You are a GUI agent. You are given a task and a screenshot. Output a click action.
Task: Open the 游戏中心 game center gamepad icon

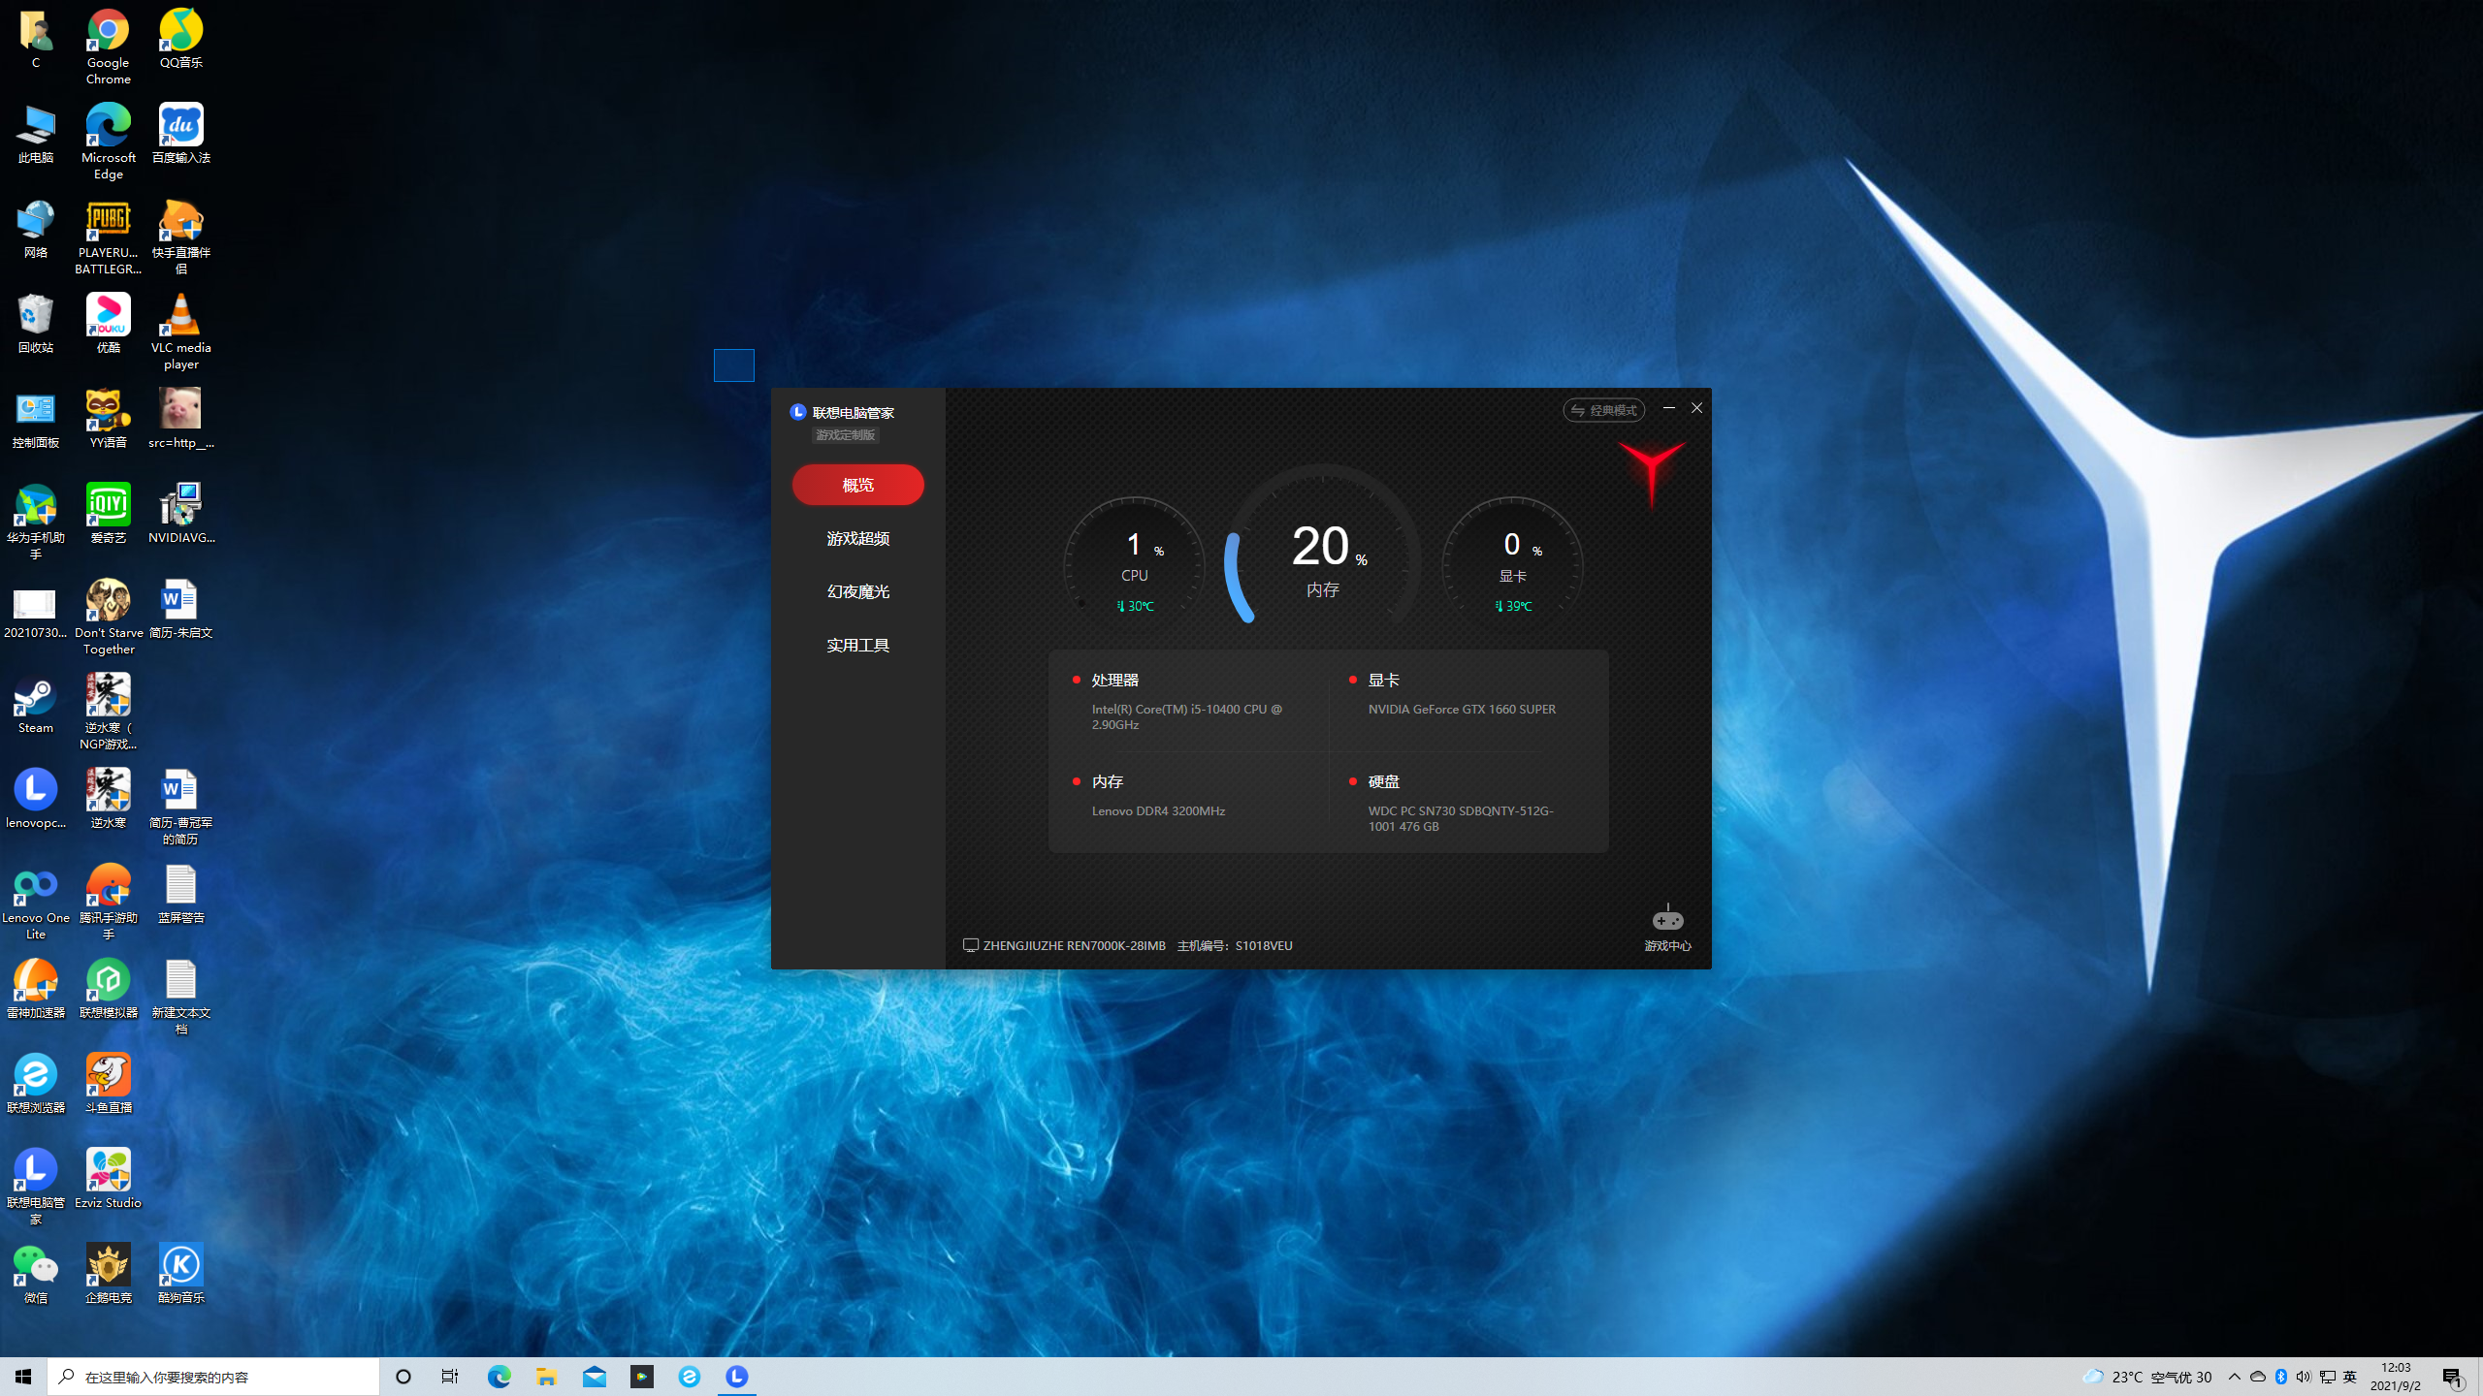coord(1667,918)
